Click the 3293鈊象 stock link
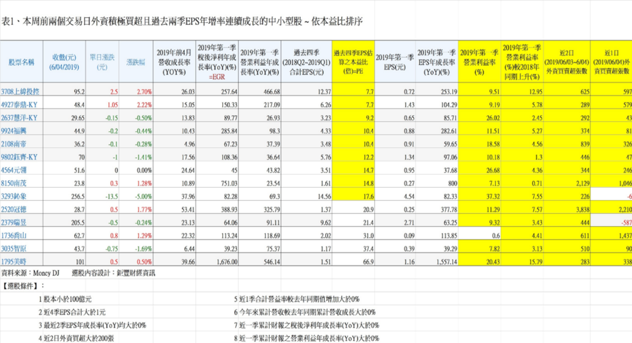 tap(14, 197)
